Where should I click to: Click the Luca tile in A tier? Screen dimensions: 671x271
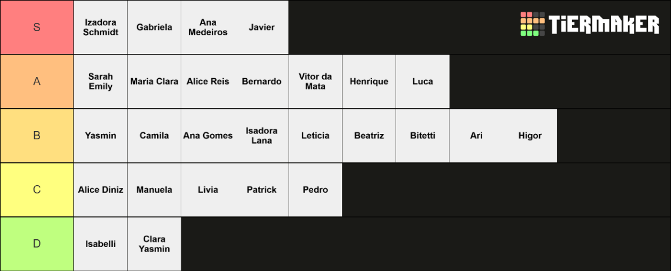point(423,81)
